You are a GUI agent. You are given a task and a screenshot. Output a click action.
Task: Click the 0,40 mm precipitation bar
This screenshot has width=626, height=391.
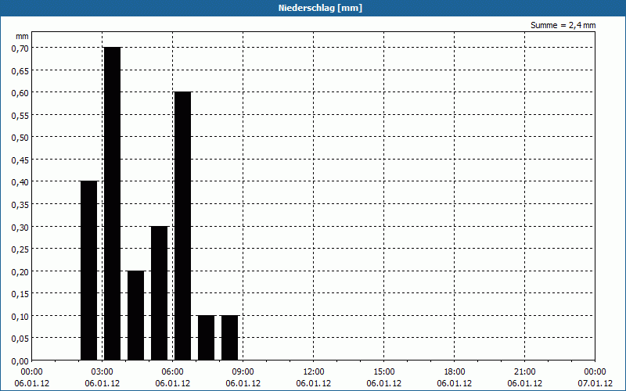point(88,271)
